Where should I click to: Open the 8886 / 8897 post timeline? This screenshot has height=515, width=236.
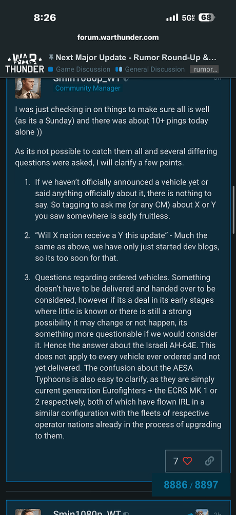191,485
